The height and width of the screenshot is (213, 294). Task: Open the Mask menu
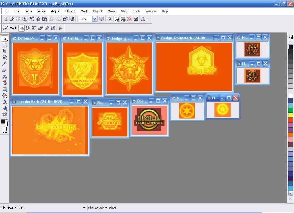coord(84,11)
